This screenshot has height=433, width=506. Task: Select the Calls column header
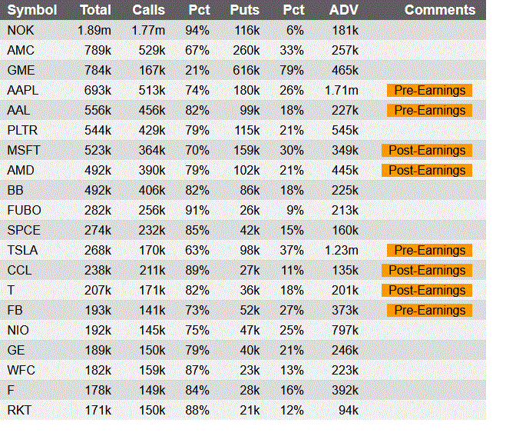(148, 10)
